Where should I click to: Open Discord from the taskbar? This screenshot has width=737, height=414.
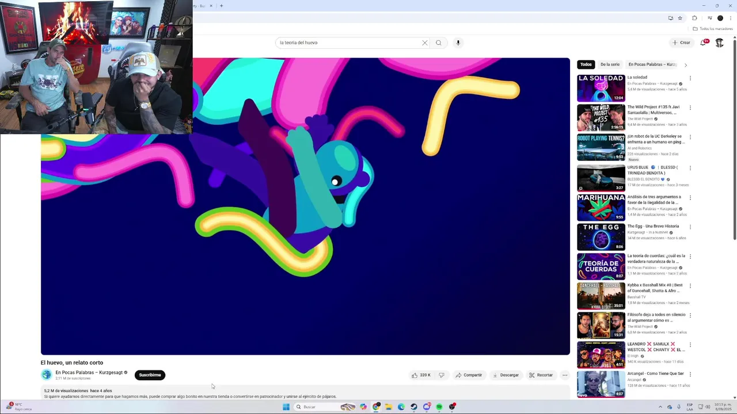(427, 407)
